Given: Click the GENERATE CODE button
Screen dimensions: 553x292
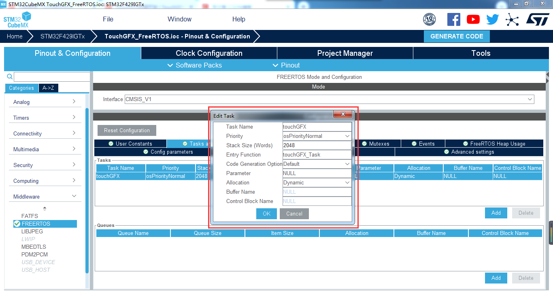Looking at the screenshot, I should click(457, 36).
